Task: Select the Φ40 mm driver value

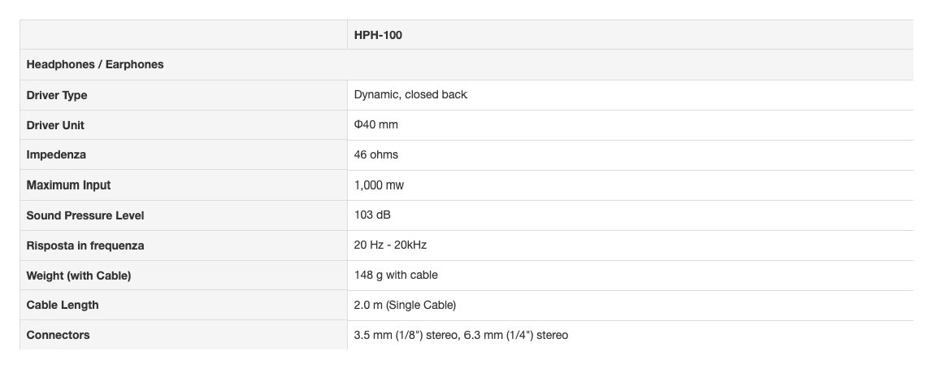Action: 376,124
